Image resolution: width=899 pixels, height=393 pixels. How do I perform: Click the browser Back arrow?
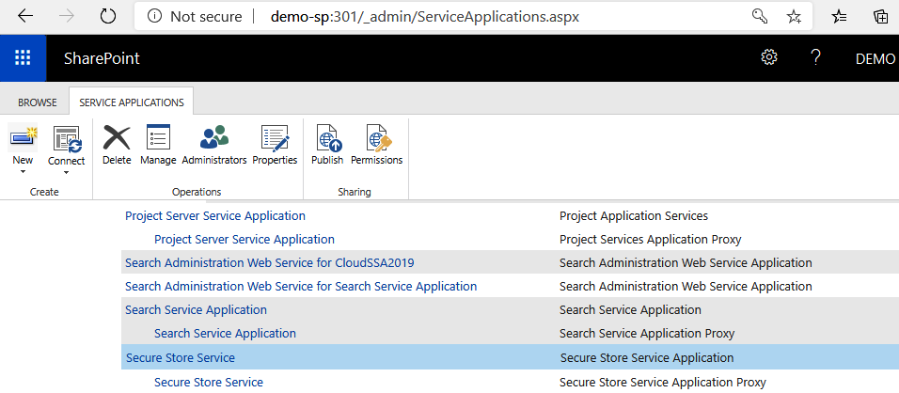tap(25, 17)
